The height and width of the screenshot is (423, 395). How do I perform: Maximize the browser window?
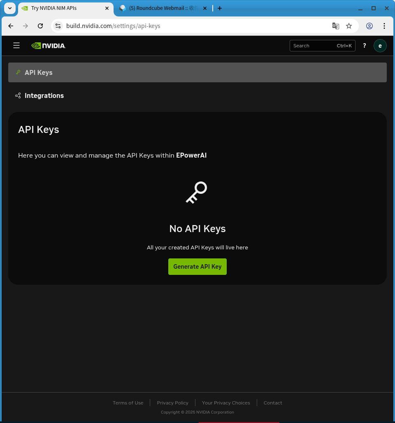pyautogui.click(x=374, y=8)
